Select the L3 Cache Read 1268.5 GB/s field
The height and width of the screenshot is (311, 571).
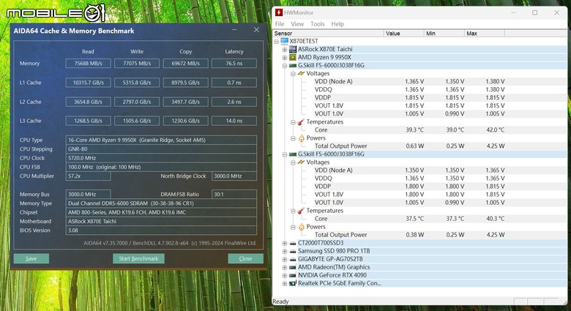88,121
